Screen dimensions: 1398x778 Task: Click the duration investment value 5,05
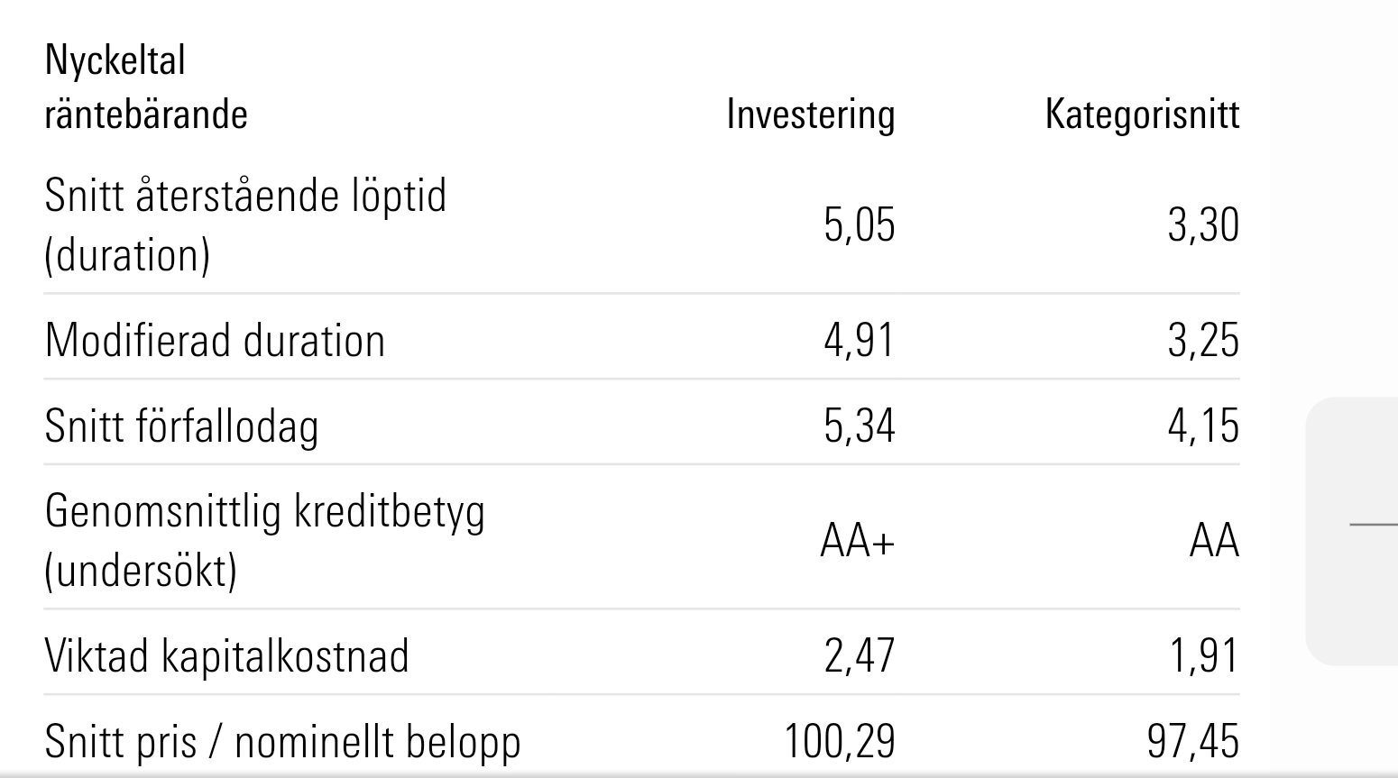click(x=859, y=224)
